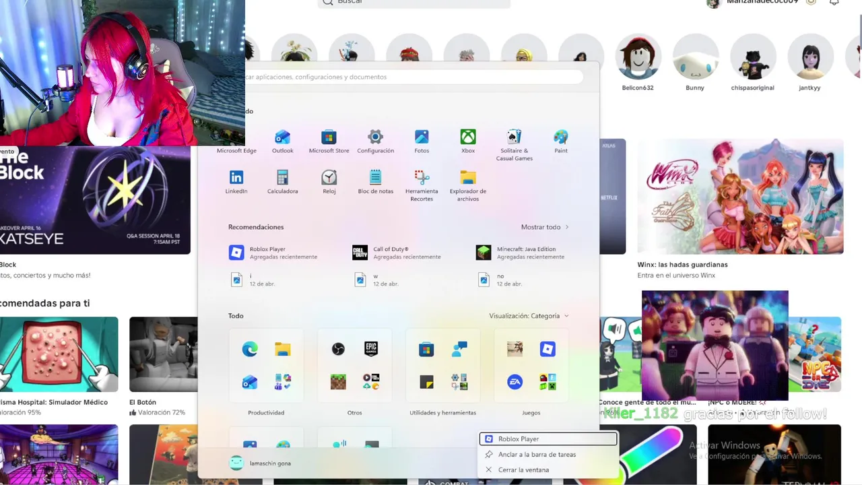Open Minecraft block icon in Otros folder

[x=338, y=382]
